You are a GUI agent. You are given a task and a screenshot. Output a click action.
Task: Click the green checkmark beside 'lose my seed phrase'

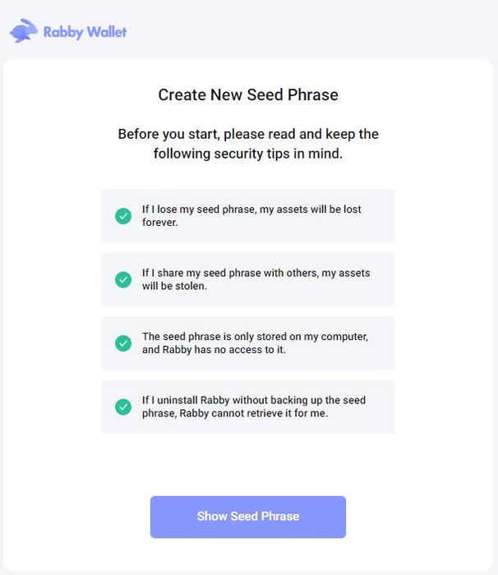click(x=123, y=216)
